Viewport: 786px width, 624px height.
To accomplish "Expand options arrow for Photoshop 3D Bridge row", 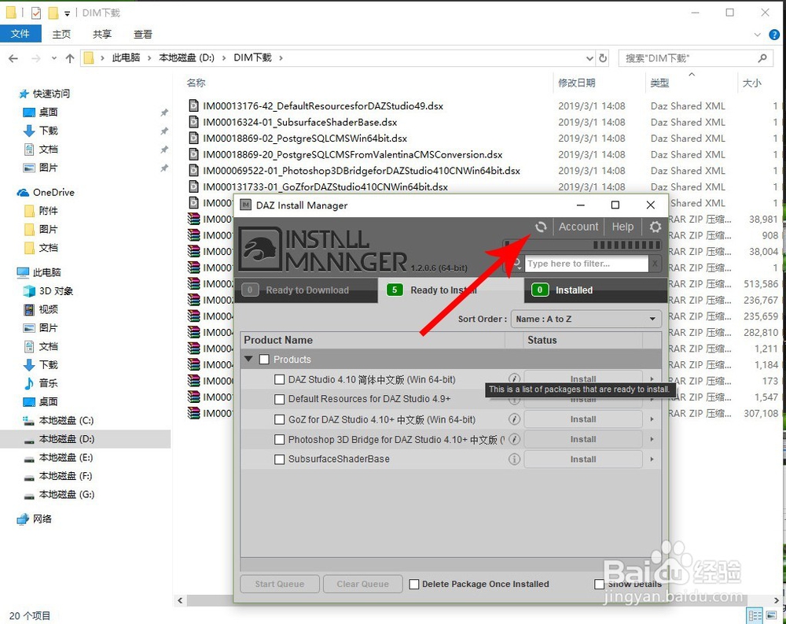I will tap(652, 439).
